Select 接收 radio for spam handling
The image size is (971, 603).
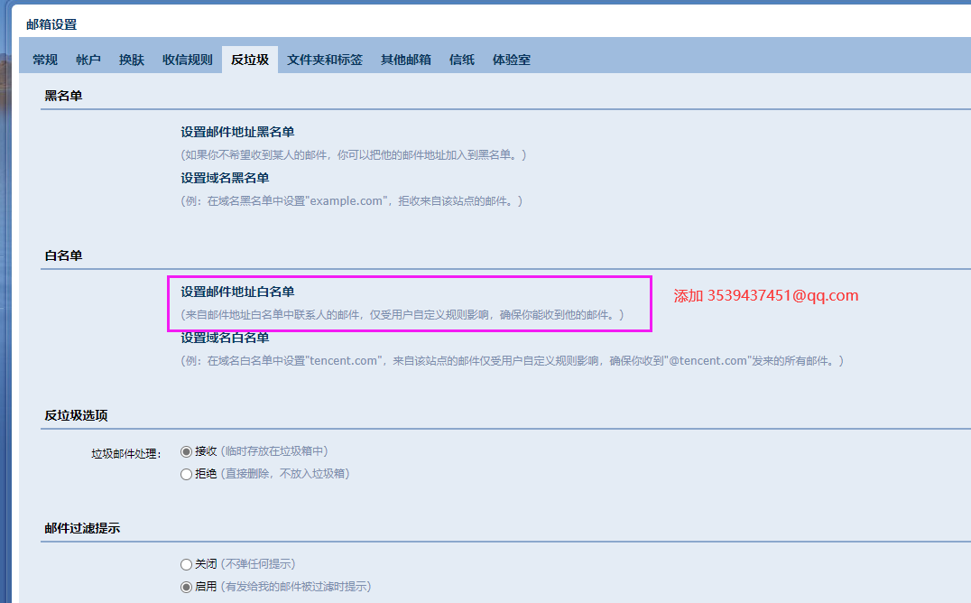(x=187, y=451)
